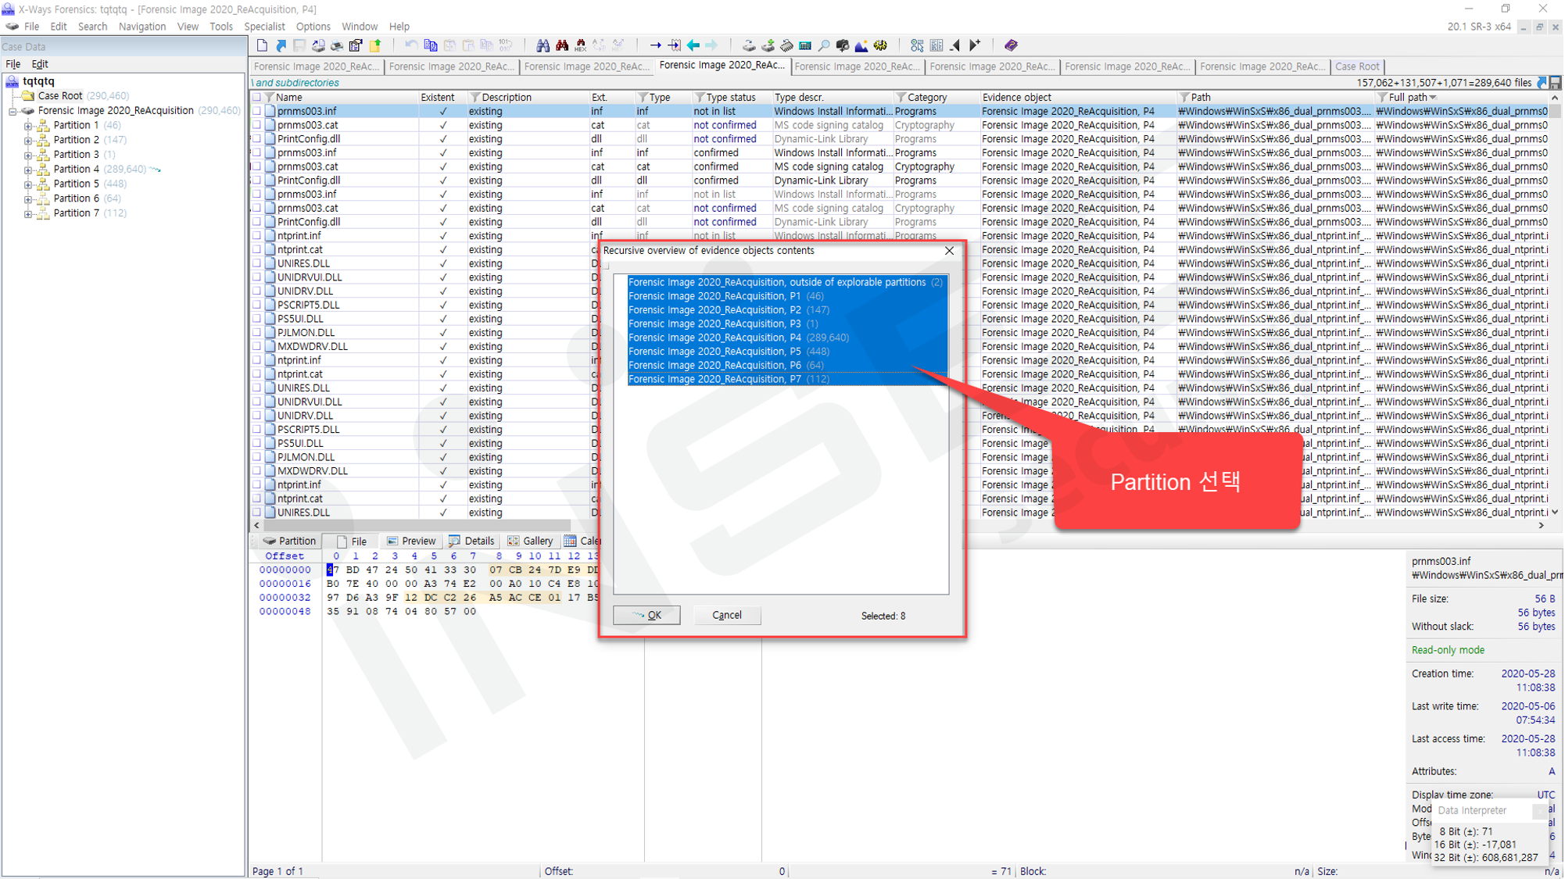Expand Partition 4 tree node
The image size is (1565, 879).
pos(28,170)
